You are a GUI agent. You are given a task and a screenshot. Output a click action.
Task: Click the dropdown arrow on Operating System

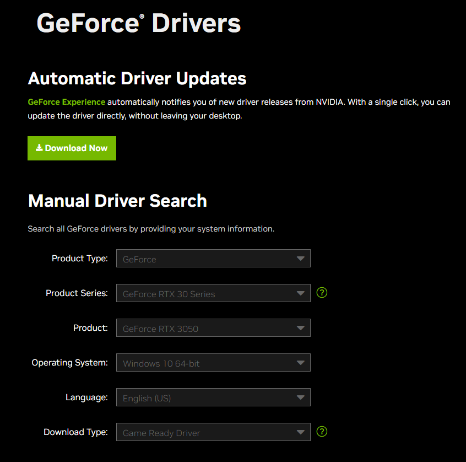pos(301,362)
